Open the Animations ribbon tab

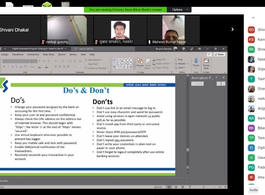(33, 54)
